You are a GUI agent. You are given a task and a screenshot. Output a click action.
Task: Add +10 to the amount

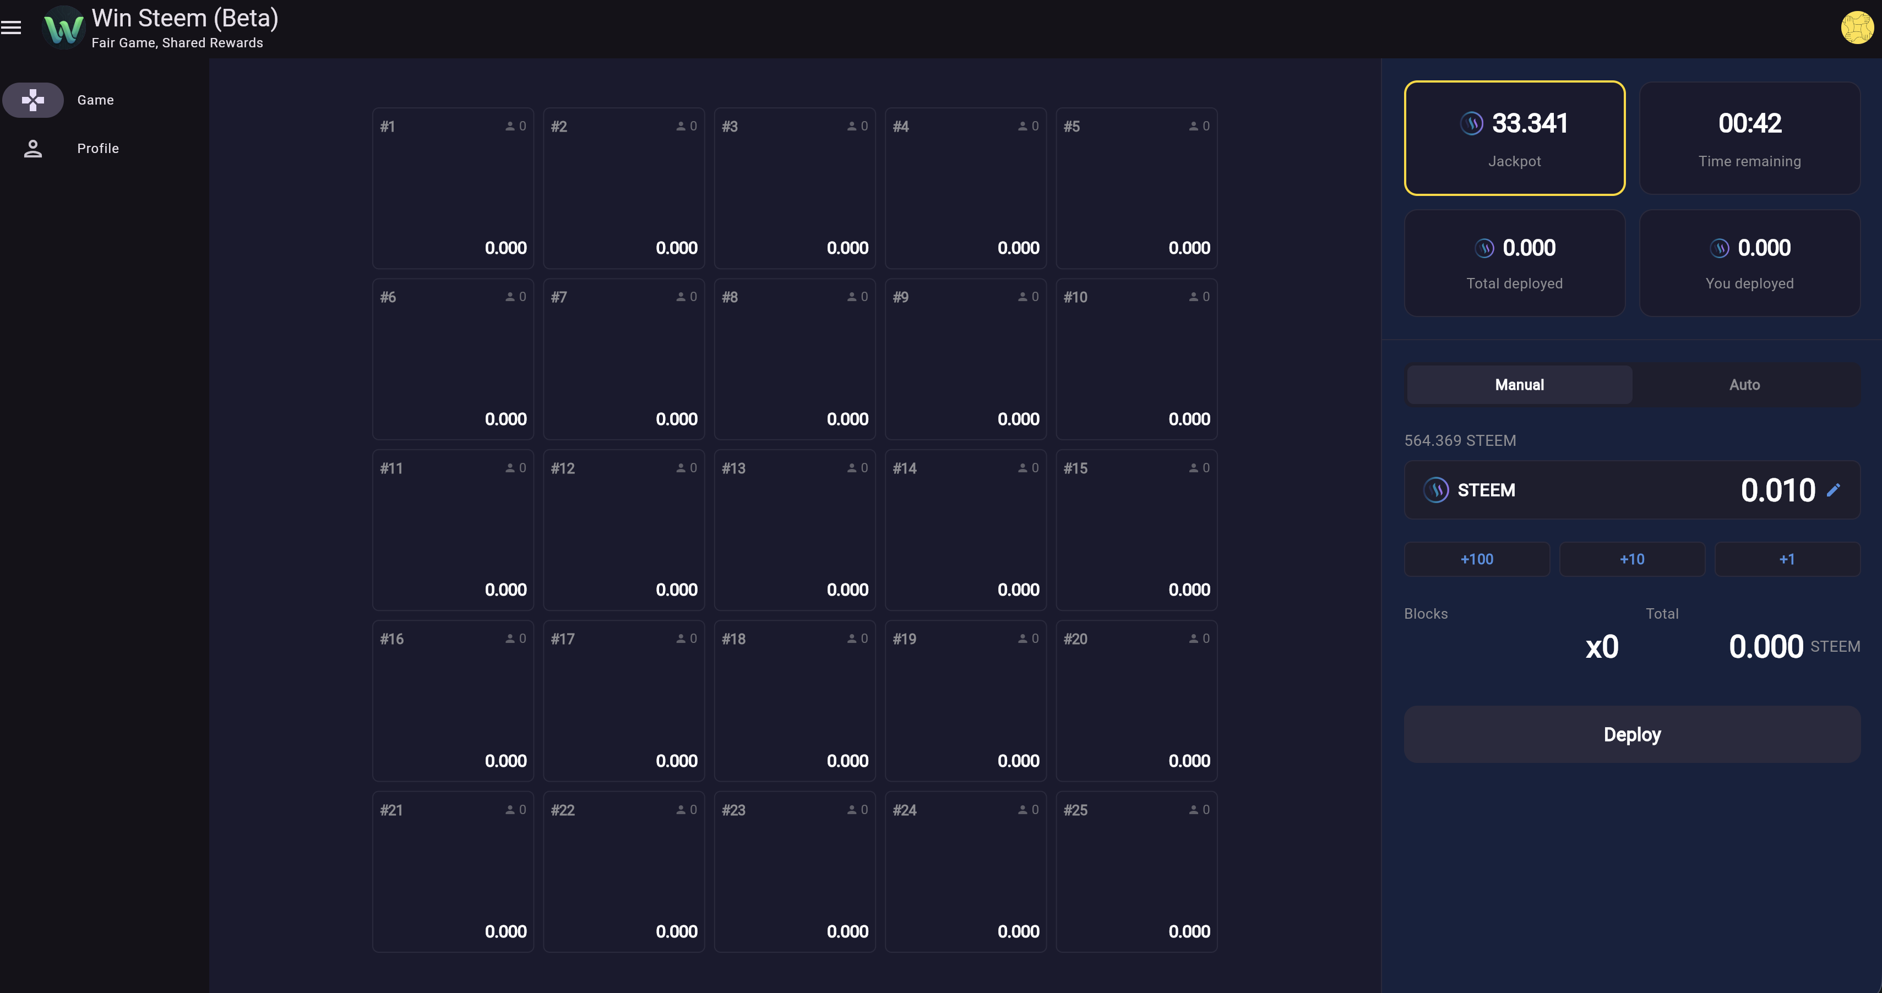click(1631, 559)
